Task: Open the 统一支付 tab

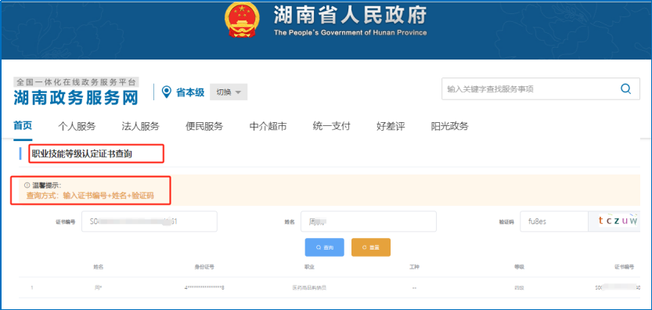Action: click(x=331, y=126)
